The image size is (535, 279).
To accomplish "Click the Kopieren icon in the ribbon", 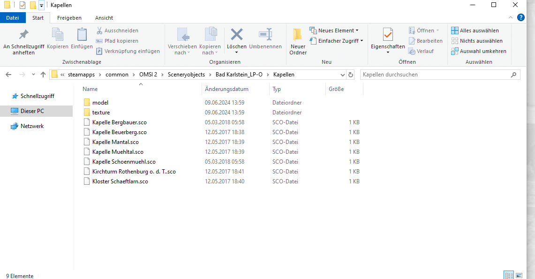I will tap(57, 36).
